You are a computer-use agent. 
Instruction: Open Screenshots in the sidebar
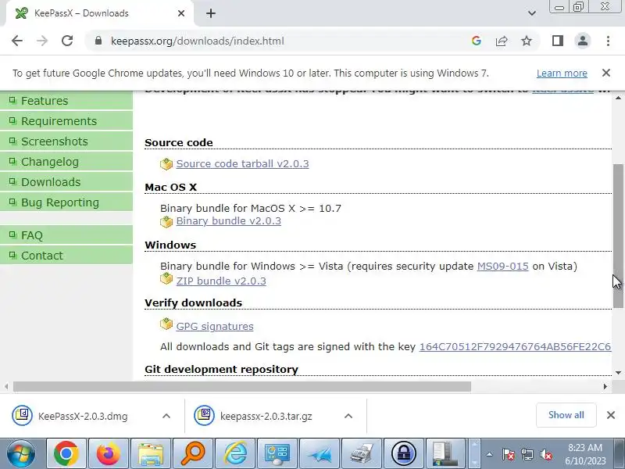(x=66, y=141)
